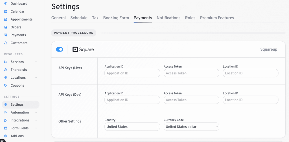Click the Square logo icon

(75, 50)
